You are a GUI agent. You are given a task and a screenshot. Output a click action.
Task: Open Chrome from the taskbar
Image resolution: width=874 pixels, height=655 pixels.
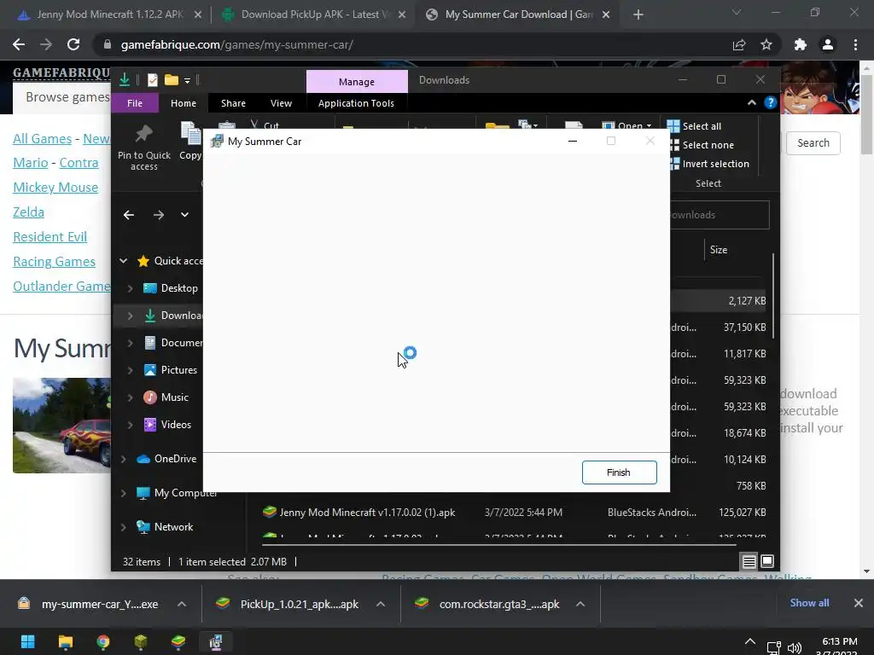tap(103, 641)
